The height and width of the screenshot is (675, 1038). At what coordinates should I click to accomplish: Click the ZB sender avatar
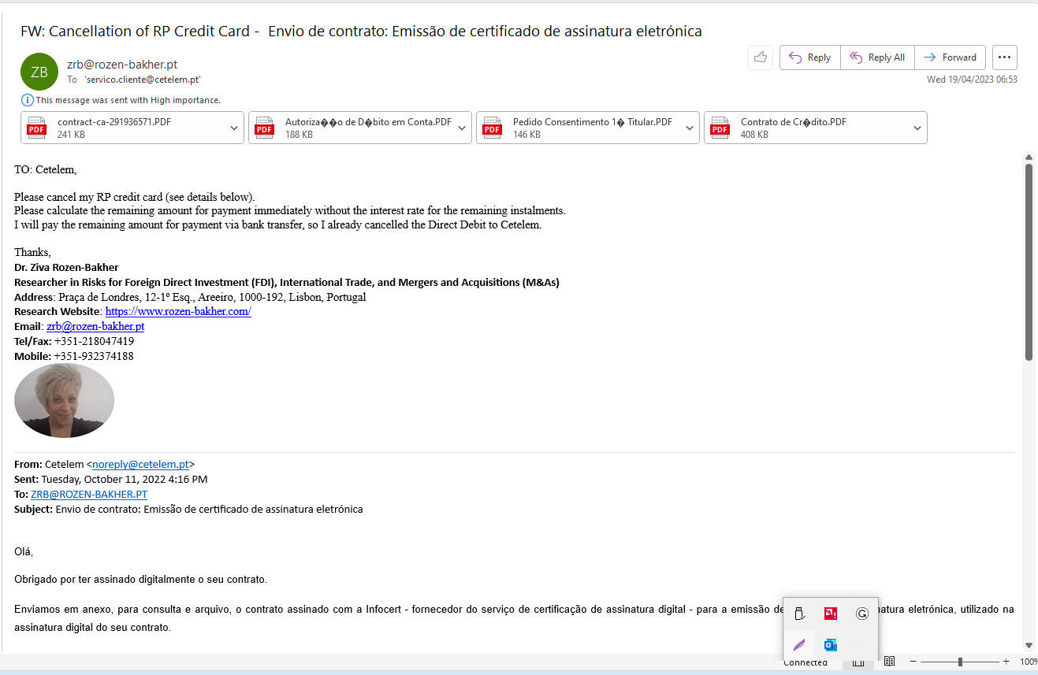click(39, 72)
